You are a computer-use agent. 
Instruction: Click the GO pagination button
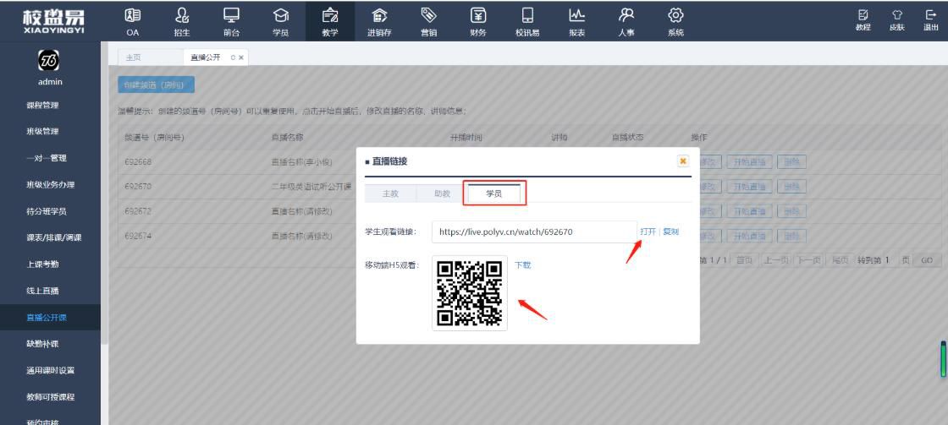tap(927, 260)
